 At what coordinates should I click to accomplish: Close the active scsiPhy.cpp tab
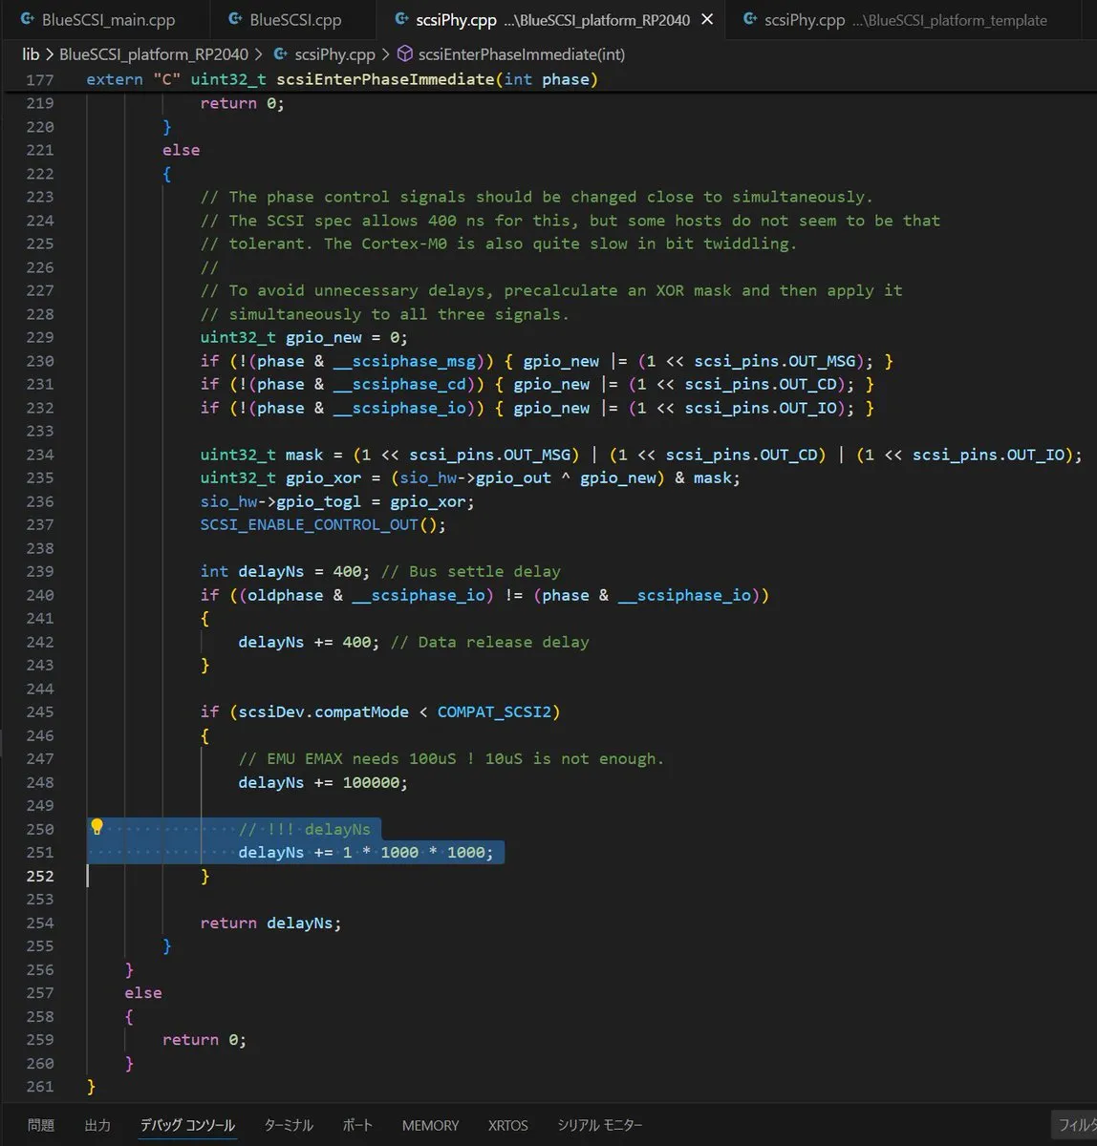tap(707, 19)
